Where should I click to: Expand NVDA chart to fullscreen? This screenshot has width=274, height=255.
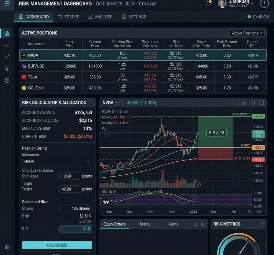262,103
